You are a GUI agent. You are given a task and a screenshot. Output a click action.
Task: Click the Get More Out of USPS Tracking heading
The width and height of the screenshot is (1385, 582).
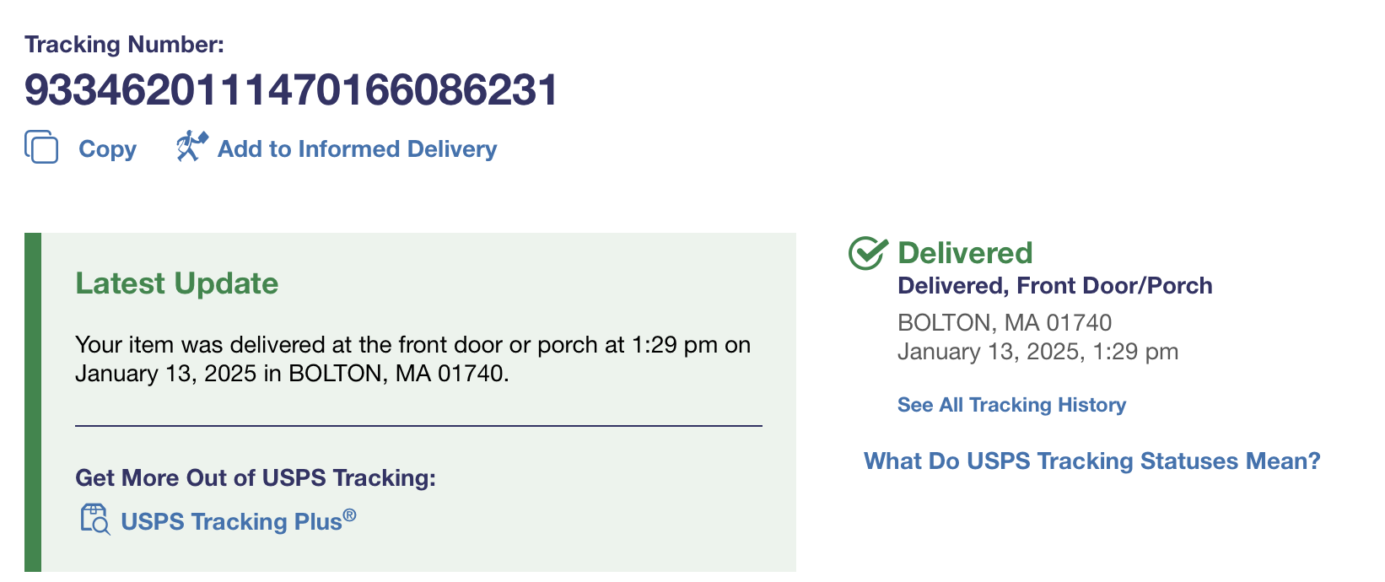(256, 478)
